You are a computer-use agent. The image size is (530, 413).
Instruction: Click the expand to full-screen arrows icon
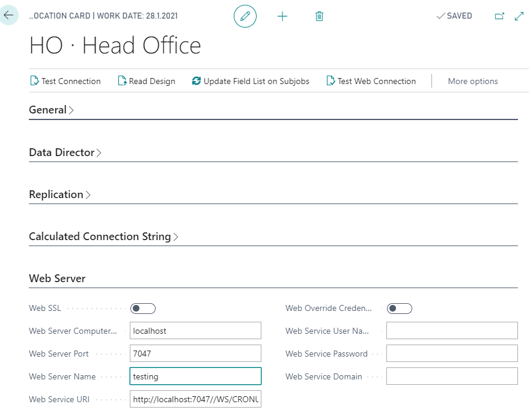[520, 16]
